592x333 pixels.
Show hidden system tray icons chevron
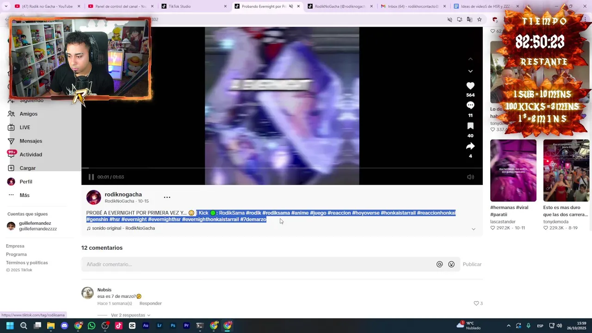click(508, 326)
